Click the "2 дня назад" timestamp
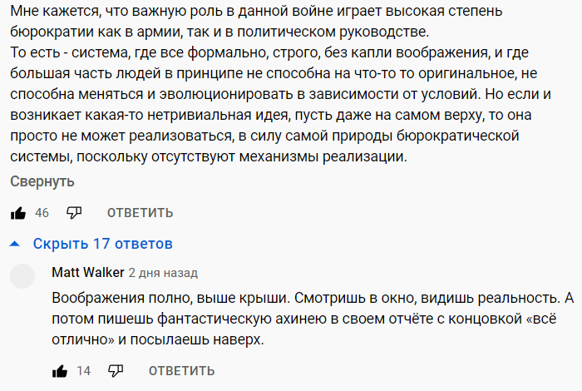 click(x=163, y=273)
